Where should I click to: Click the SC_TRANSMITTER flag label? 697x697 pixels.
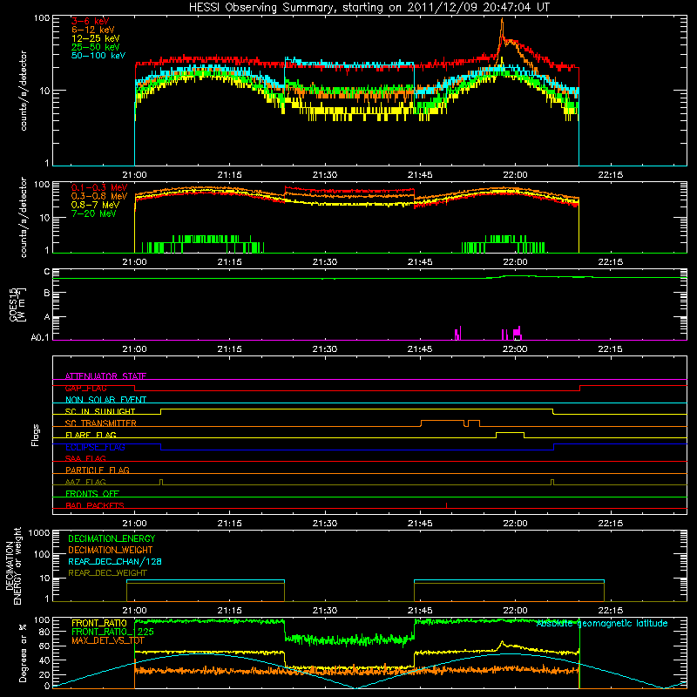[101, 423]
